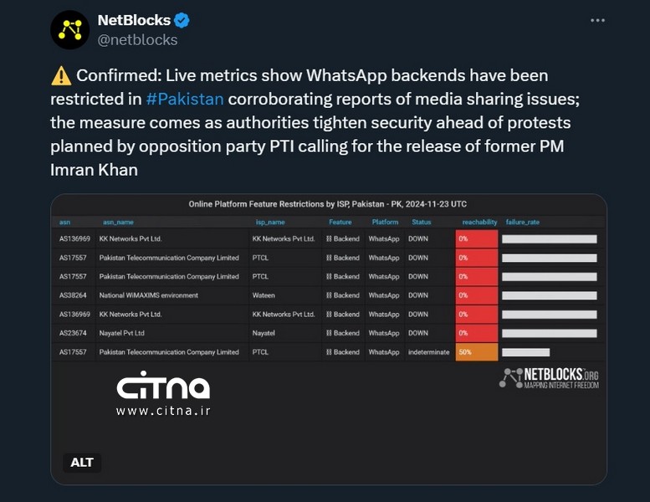Click the indeterminate status cell

(x=428, y=352)
